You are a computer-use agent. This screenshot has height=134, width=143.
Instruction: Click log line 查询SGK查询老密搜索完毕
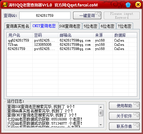pyautogui.click(x=41, y=107)
